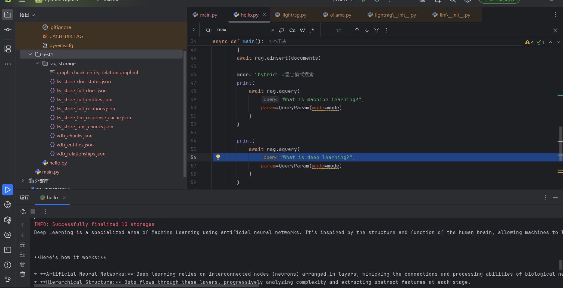The height and width of the screenshot is (288, 563).
Task: Toggle scroll to end of console output
Action: [23, 255]
